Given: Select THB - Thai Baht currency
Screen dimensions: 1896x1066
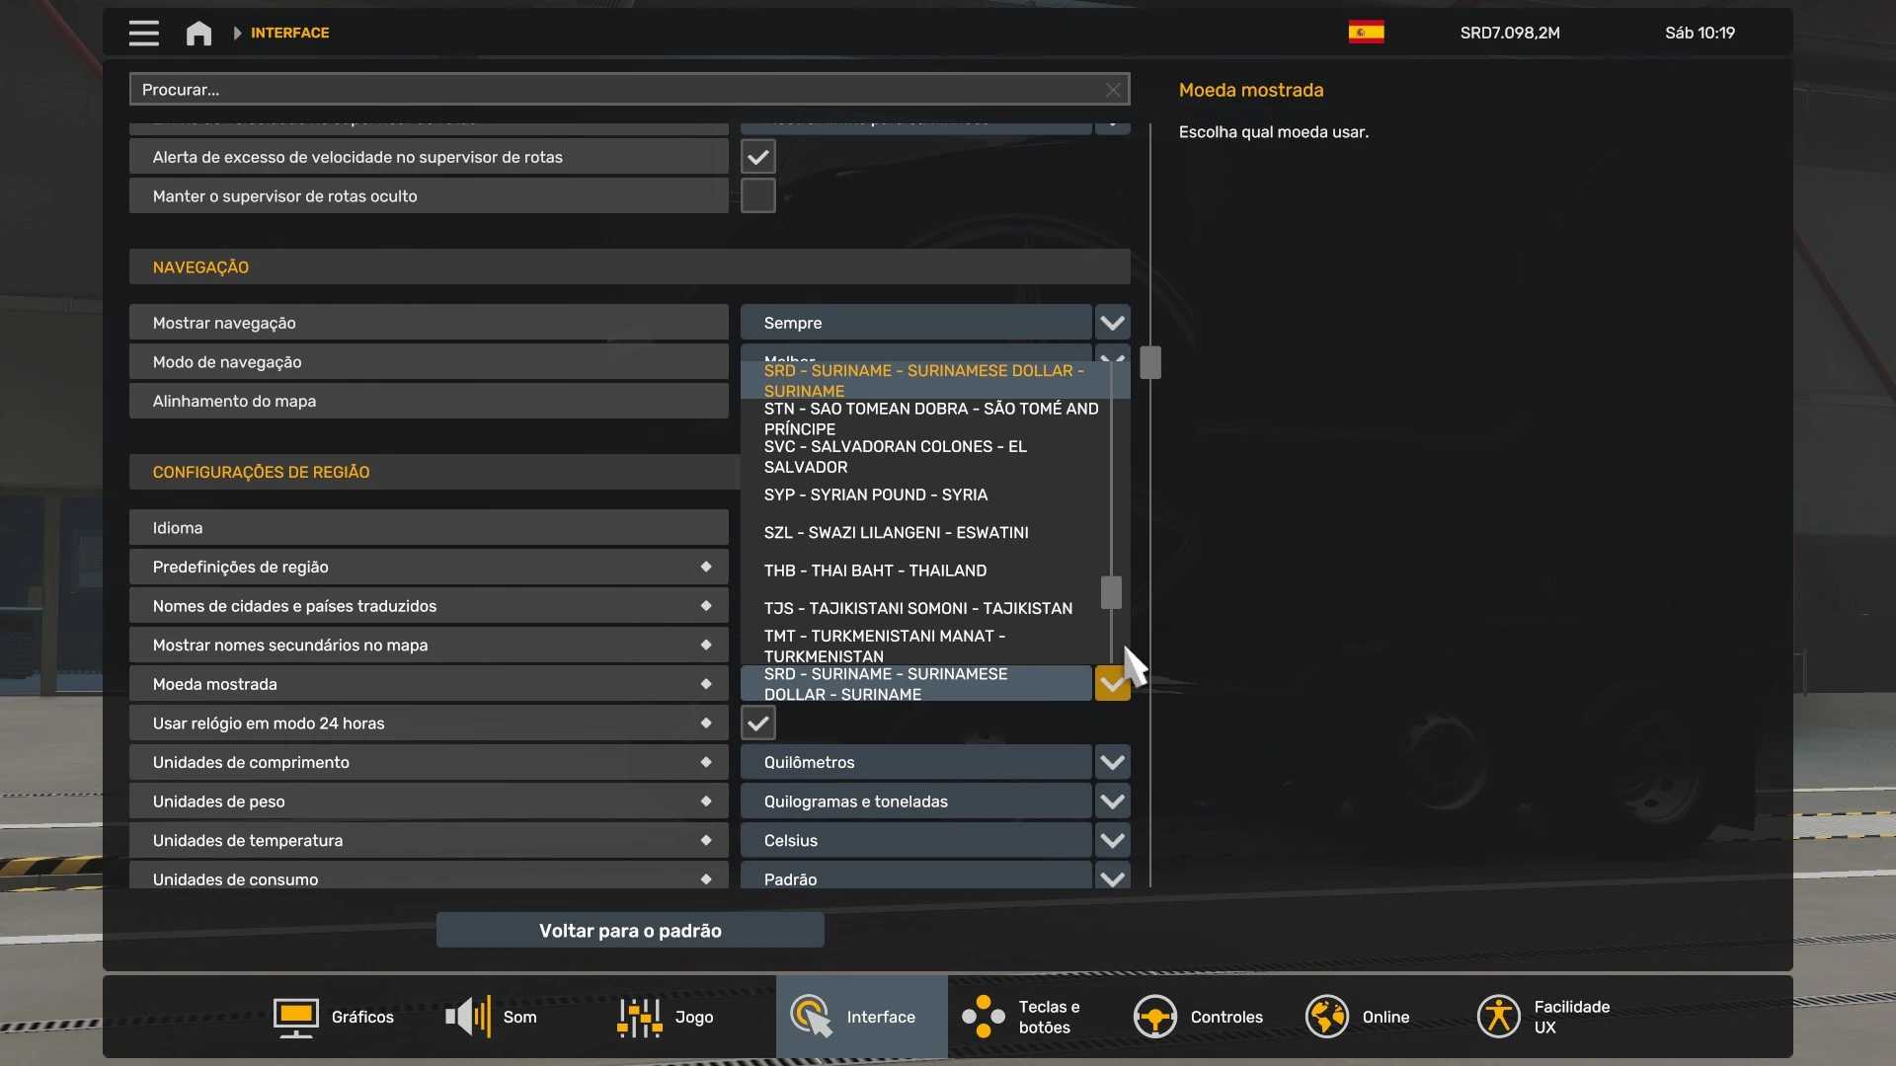Looking at the screenshot, I should coord(875,571).
